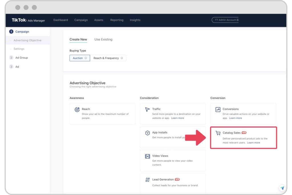Click the Buying Type label
292x195 pixels.
78,51
